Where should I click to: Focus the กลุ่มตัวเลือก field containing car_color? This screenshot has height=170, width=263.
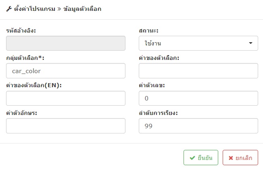point(66,71)
